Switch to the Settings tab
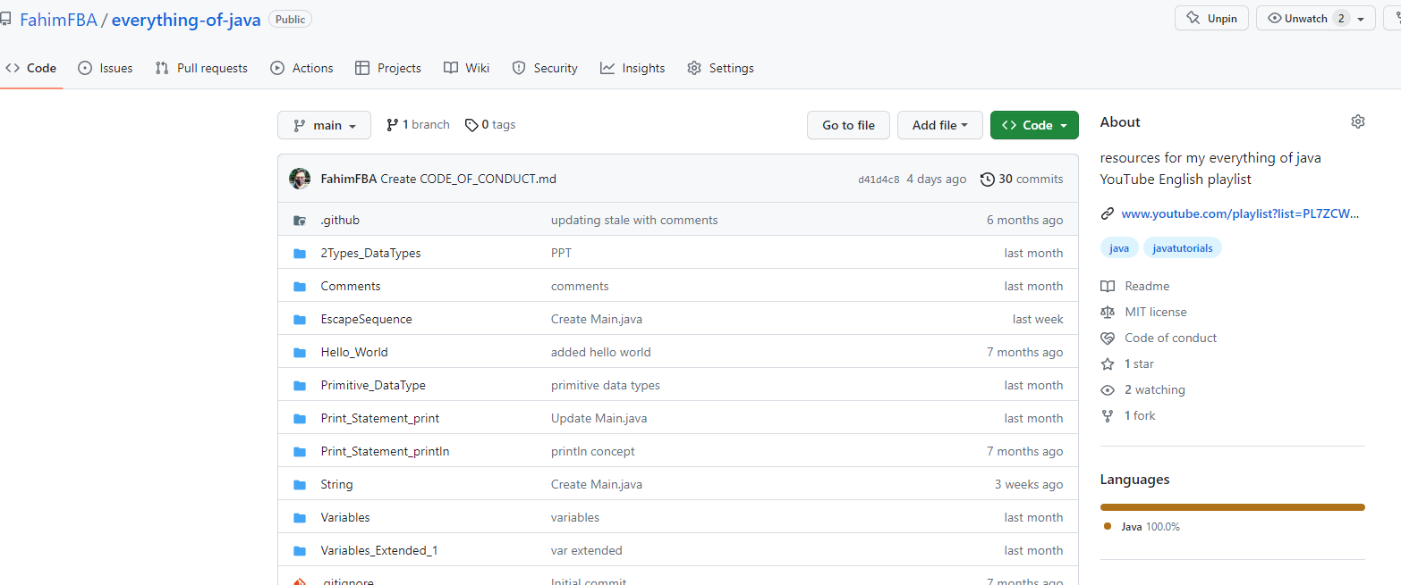This screenshot has height=585, width=1401. (721, 68)
